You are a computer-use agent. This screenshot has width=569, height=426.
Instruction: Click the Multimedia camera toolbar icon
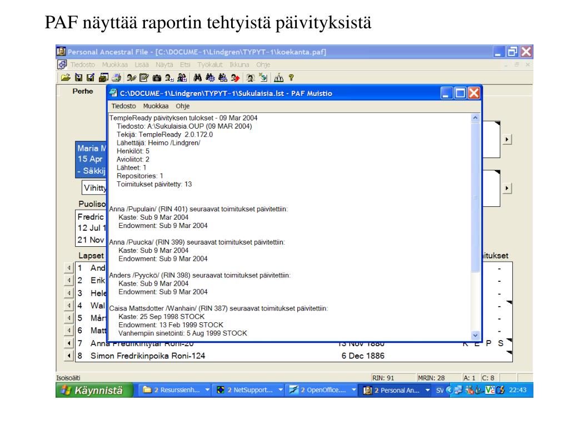pyautogui.click(x=157, y=78)
